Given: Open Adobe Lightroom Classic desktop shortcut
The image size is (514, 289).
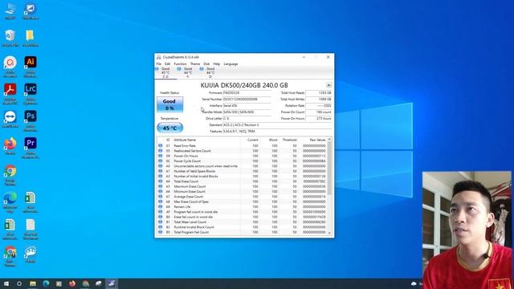Looking at the screenshot, I should click(31, 93).
